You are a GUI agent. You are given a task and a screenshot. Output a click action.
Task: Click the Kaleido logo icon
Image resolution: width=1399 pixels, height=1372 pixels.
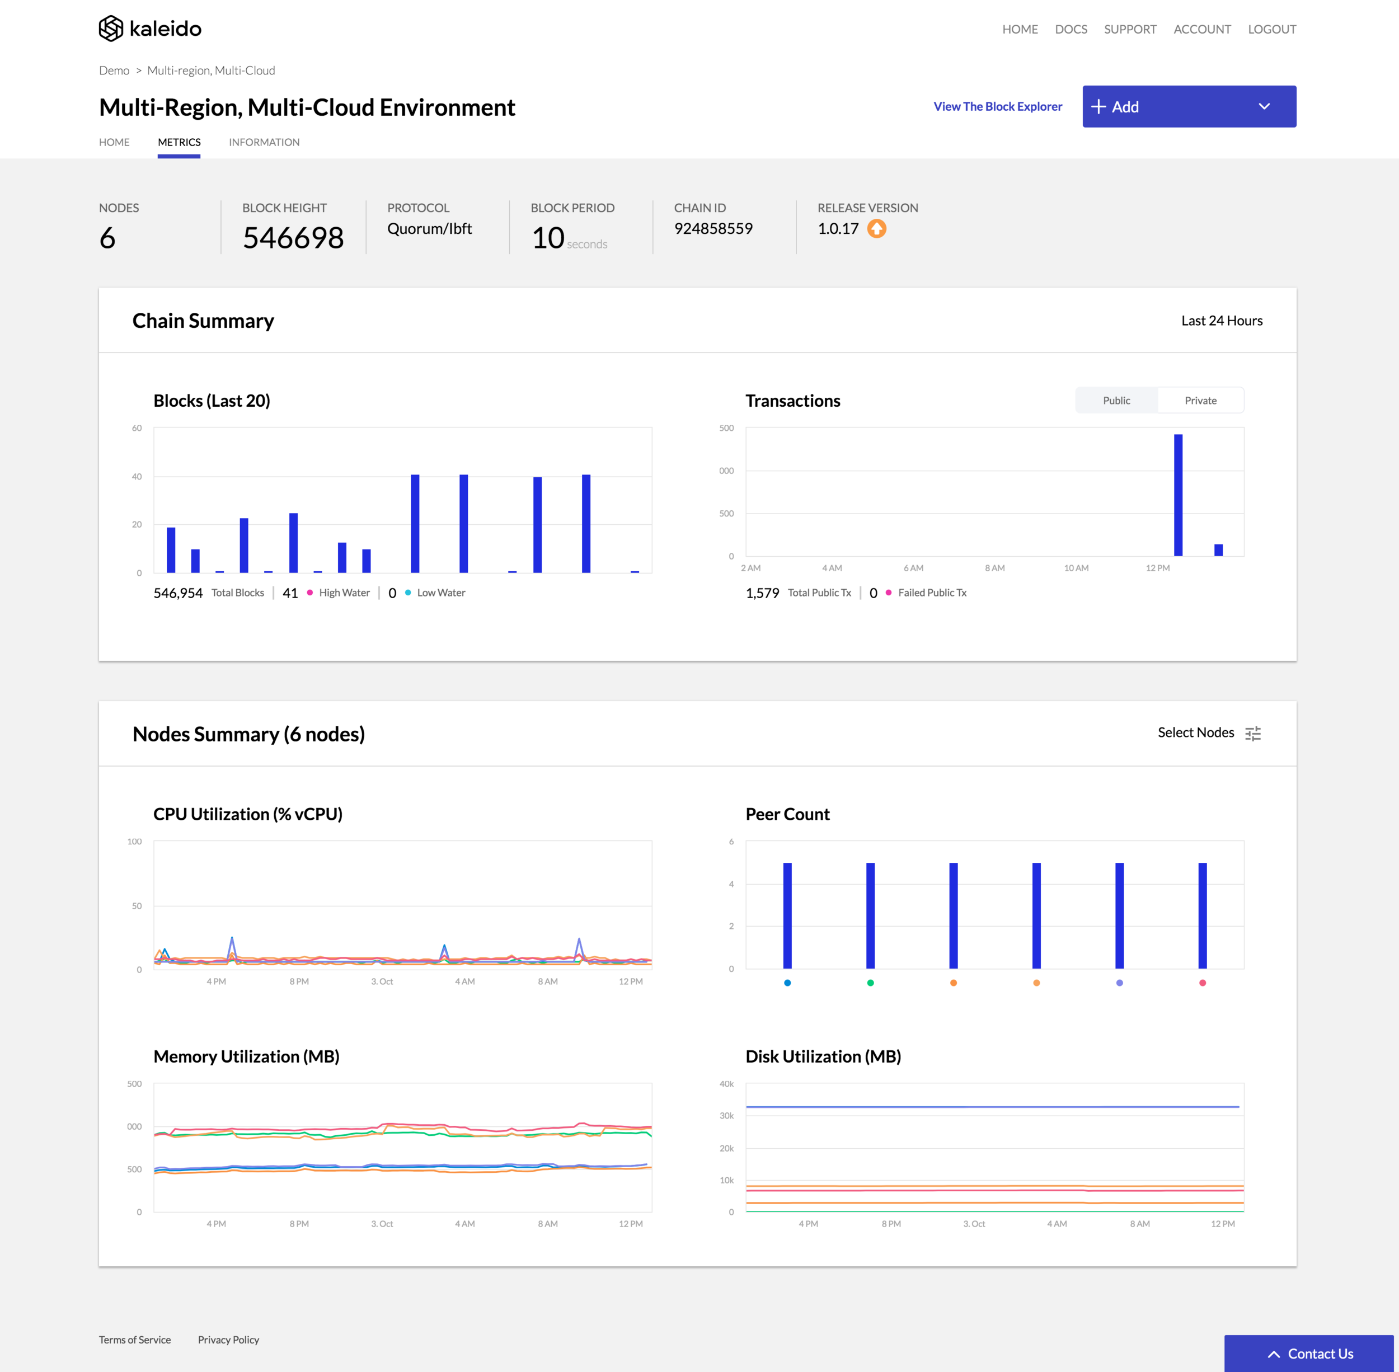point(111,29)
